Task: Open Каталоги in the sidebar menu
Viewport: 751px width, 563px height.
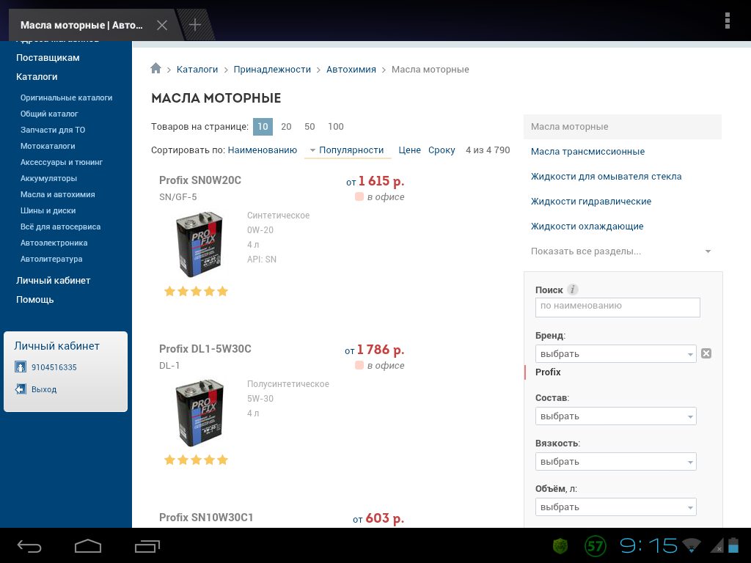Action: click(37, 76)
